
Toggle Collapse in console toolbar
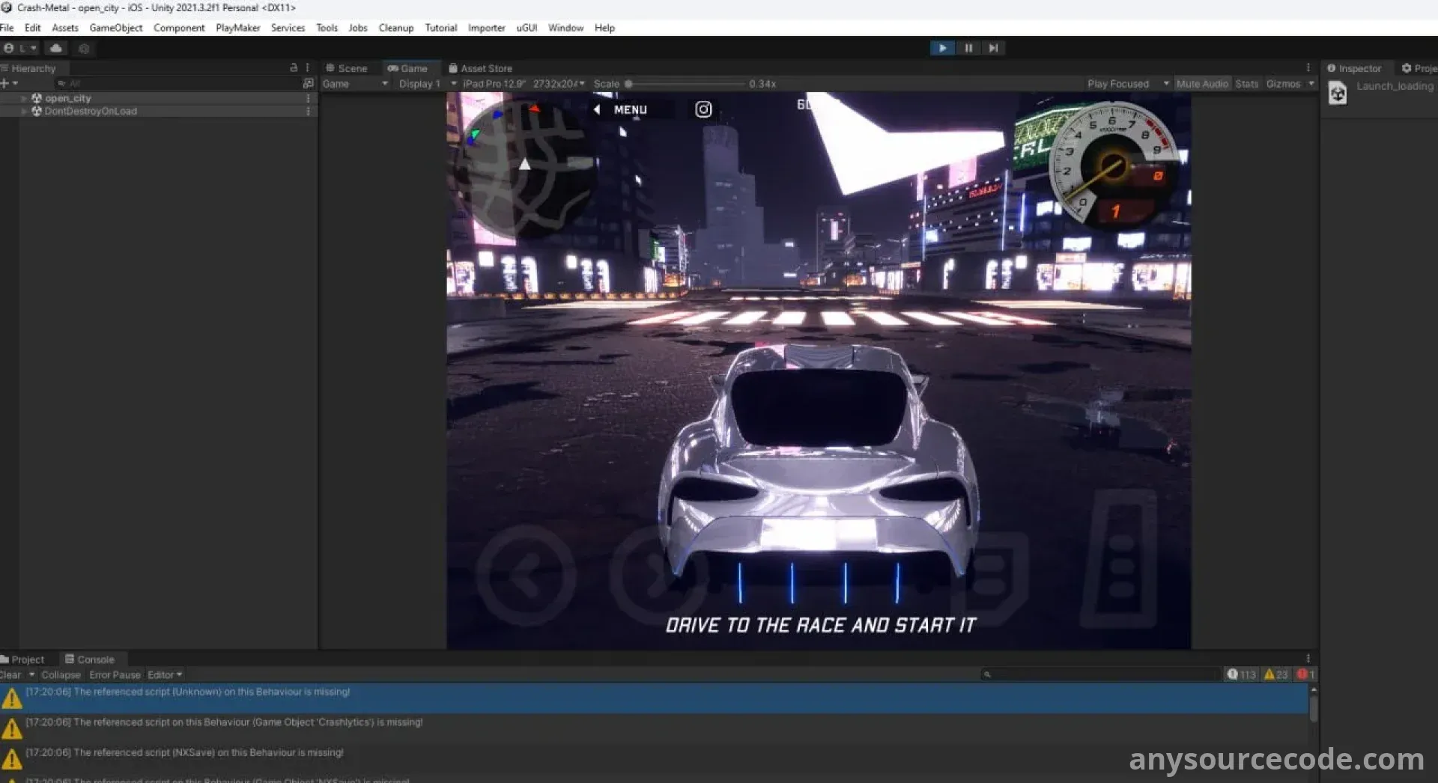(x=61, y=674)
